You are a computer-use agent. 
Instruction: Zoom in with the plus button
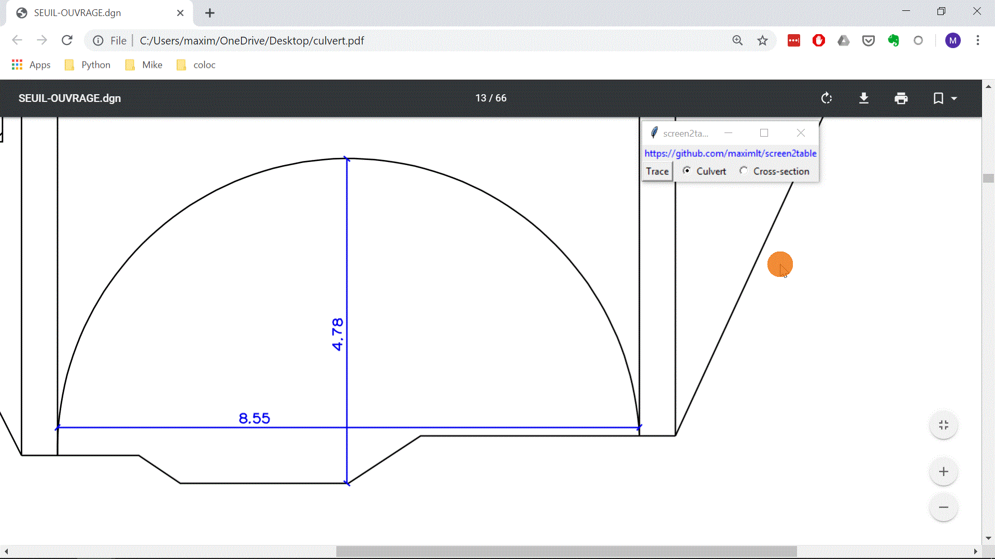[x=943, y=472]
